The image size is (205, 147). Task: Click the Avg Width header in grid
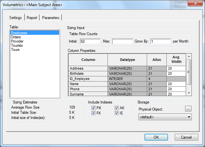(x=176, y=60)
